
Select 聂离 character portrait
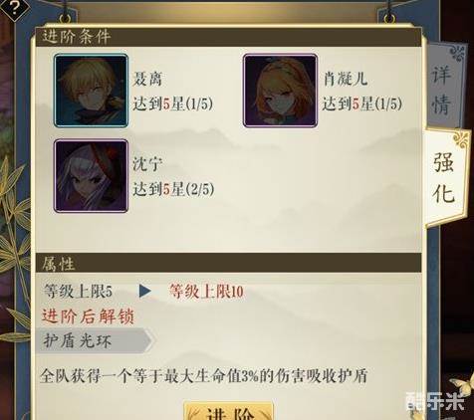91,91
